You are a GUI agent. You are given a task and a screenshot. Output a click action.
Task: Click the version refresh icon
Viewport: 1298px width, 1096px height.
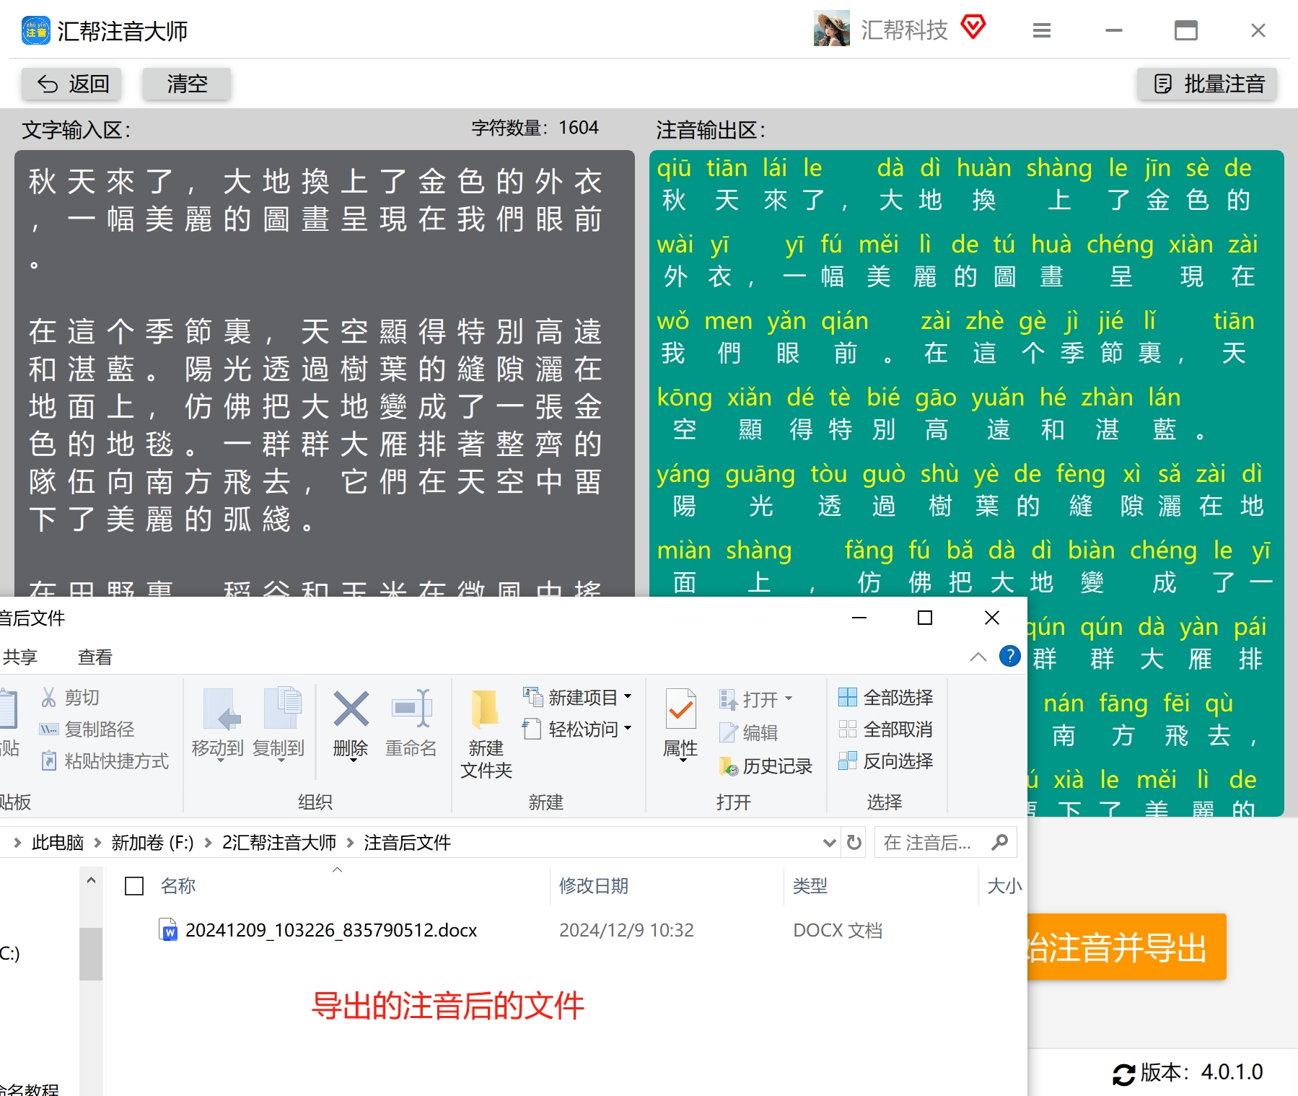1123,1074
